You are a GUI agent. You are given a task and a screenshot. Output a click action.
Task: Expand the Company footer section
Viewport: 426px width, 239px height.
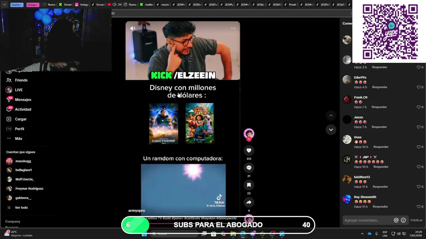pyautogui.click(x=13, y=221)
